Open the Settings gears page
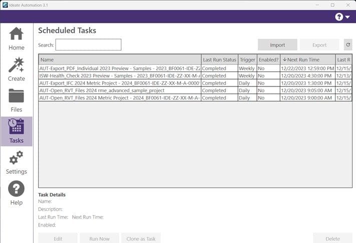 tap(16, 162)
